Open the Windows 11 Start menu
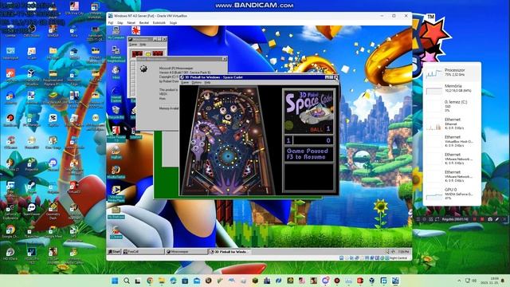510x287 pixels. (115, 281)
